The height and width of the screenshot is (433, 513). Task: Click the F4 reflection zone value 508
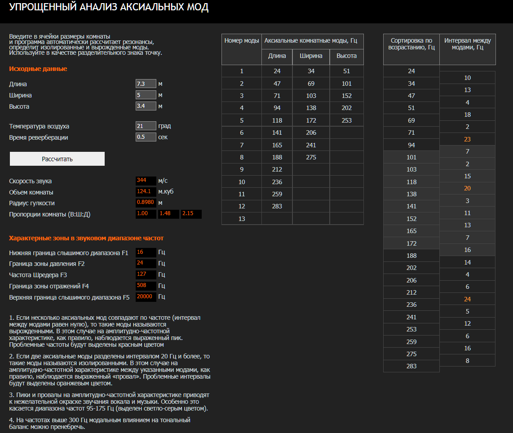click(146, 286)
